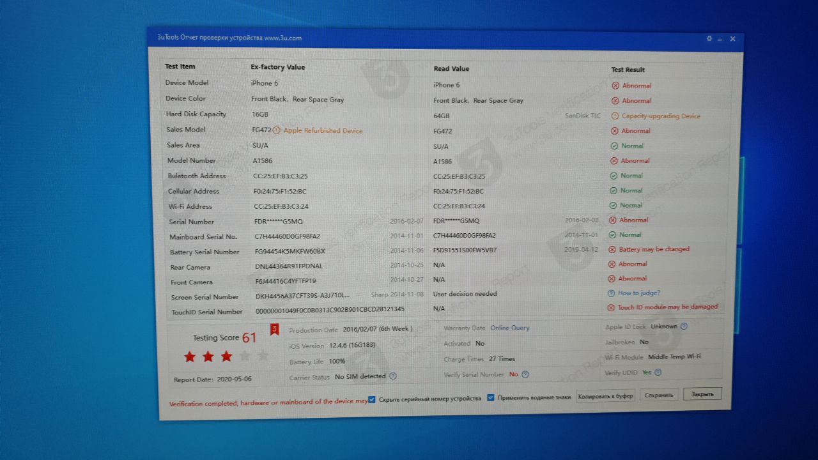The image size is (818, 460).
Task: Click the first red star under Testing Score
Action: 190,357
